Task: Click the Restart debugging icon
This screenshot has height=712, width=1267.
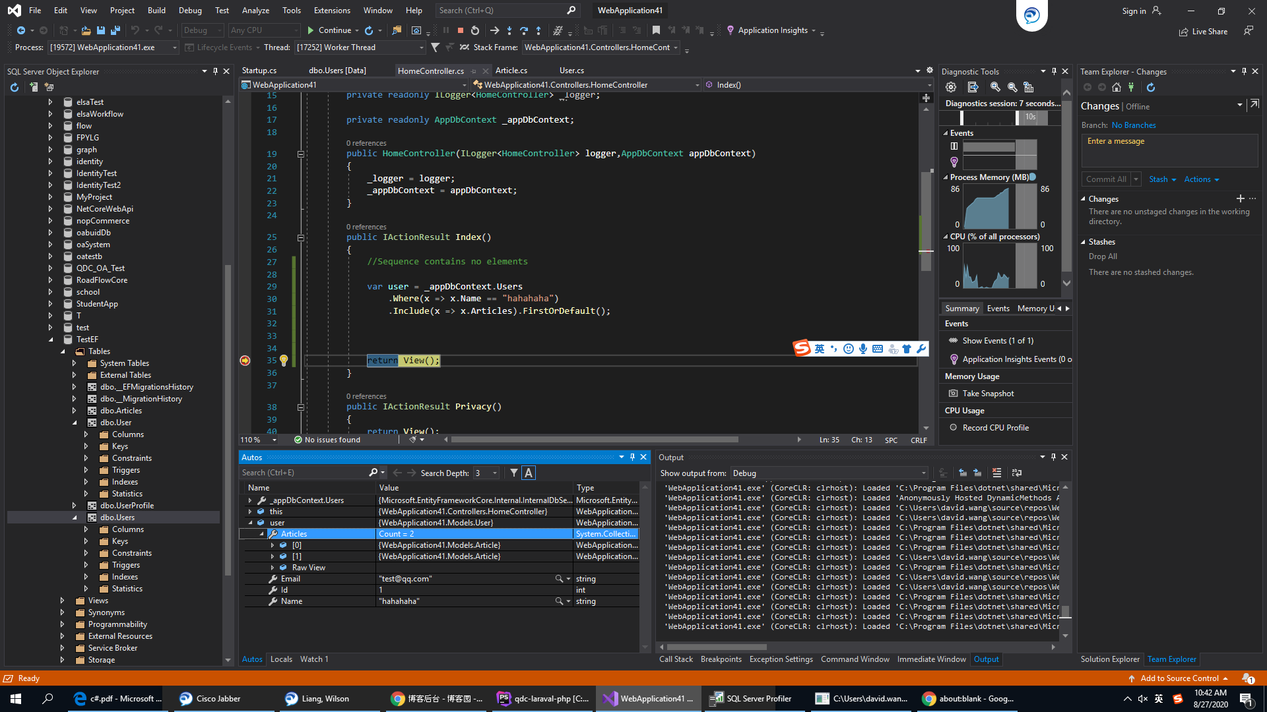Action: point(475,30)
